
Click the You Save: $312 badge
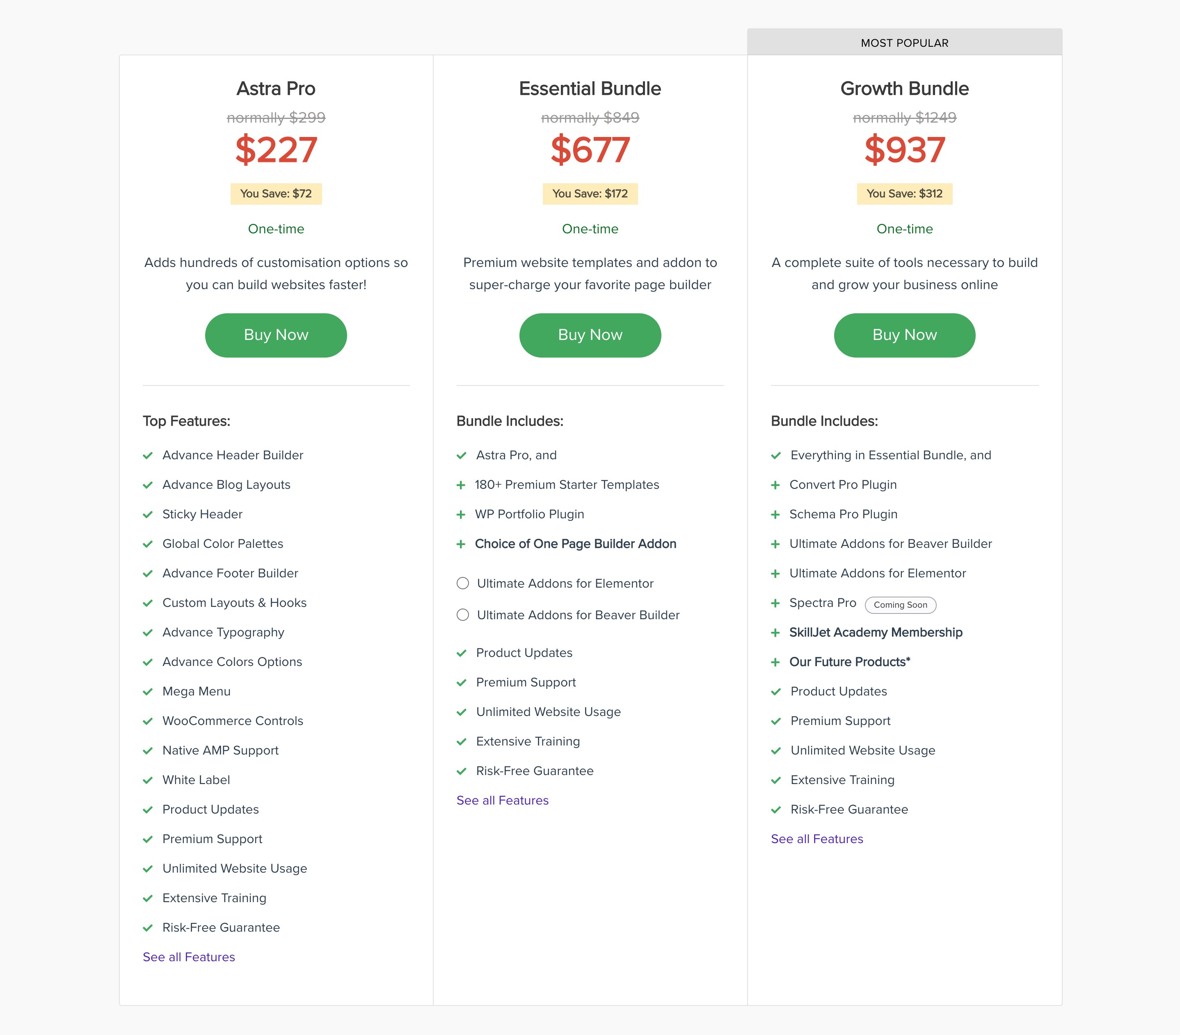click(904, 194)
